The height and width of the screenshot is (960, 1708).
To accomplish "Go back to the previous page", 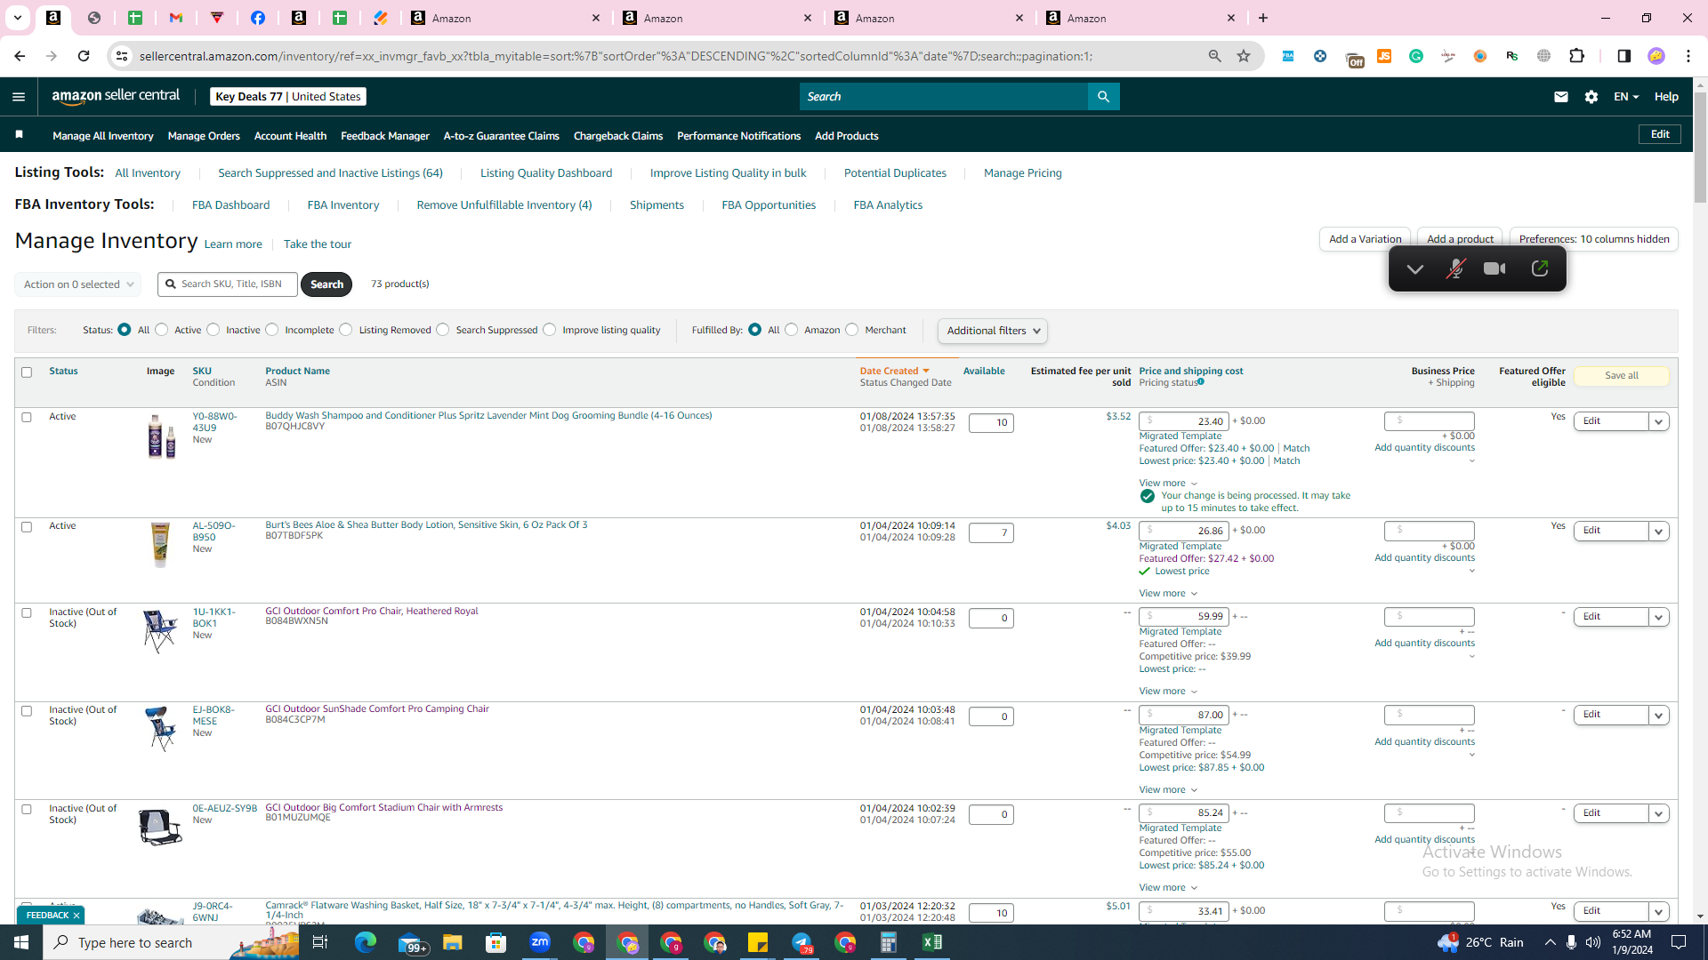I will point(20,56).
